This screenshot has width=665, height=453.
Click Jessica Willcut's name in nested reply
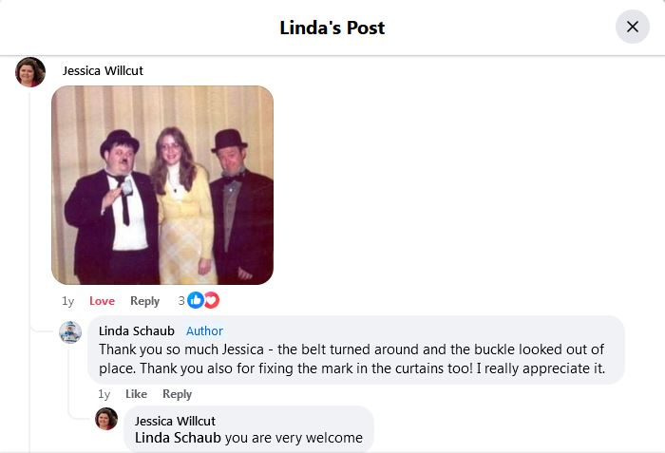point(175,421)
